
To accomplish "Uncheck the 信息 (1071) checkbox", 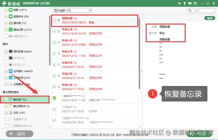I will (x=6, y=10).
